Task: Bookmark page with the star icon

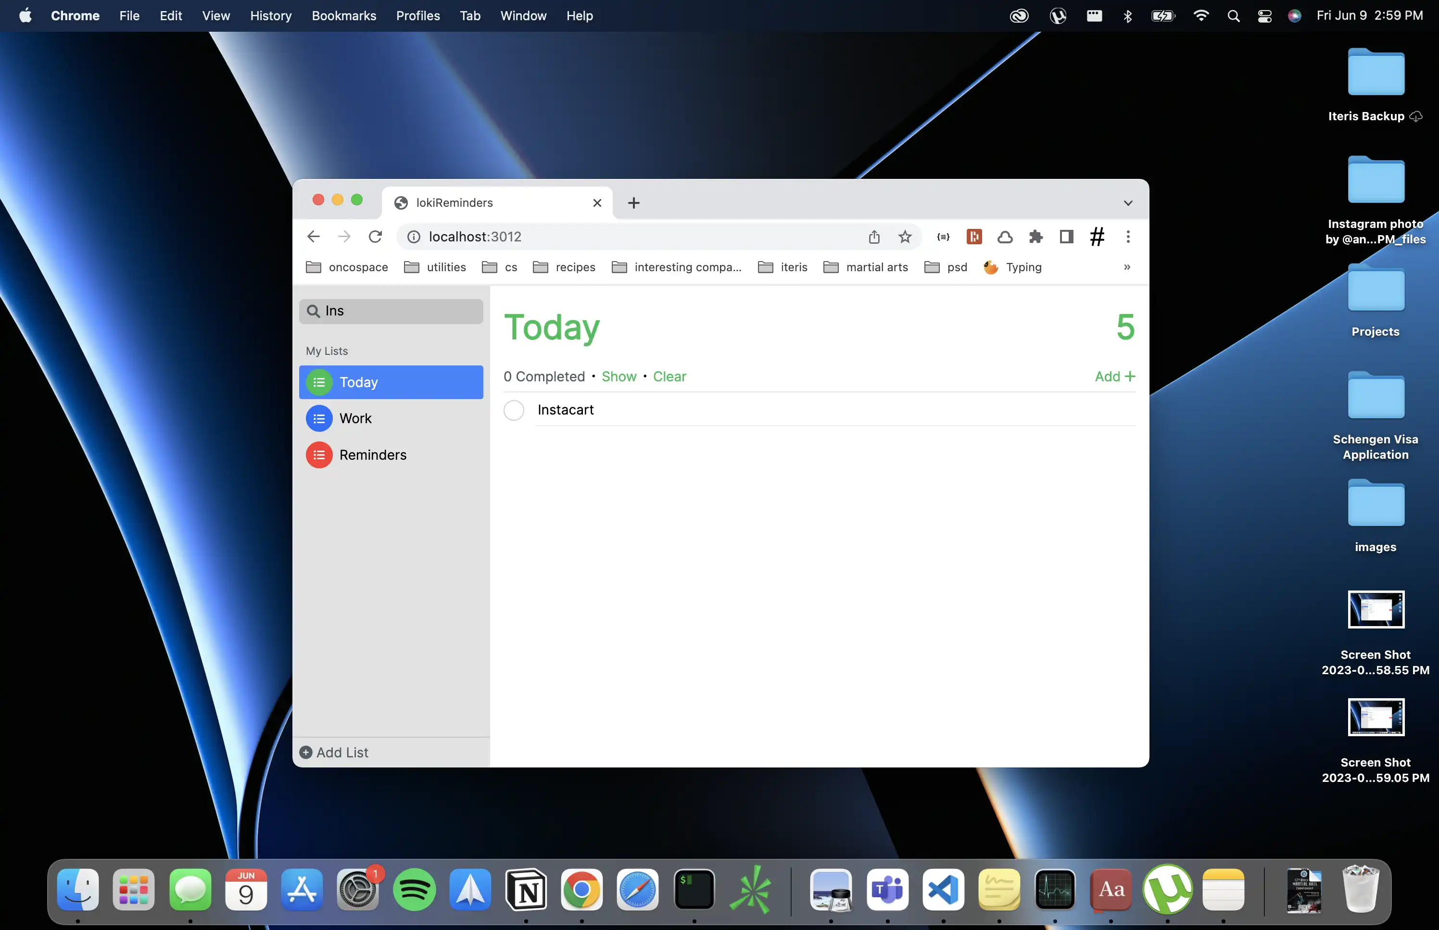Action: click(905, 237)
